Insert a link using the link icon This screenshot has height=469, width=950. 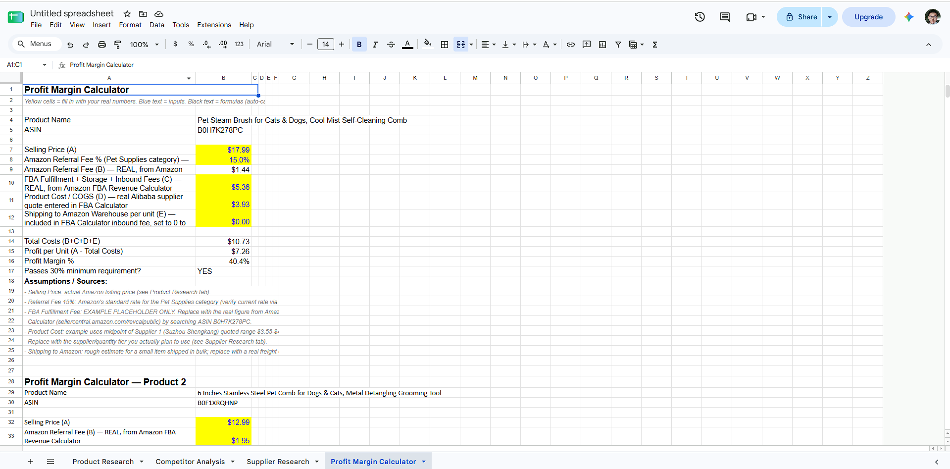571,45
